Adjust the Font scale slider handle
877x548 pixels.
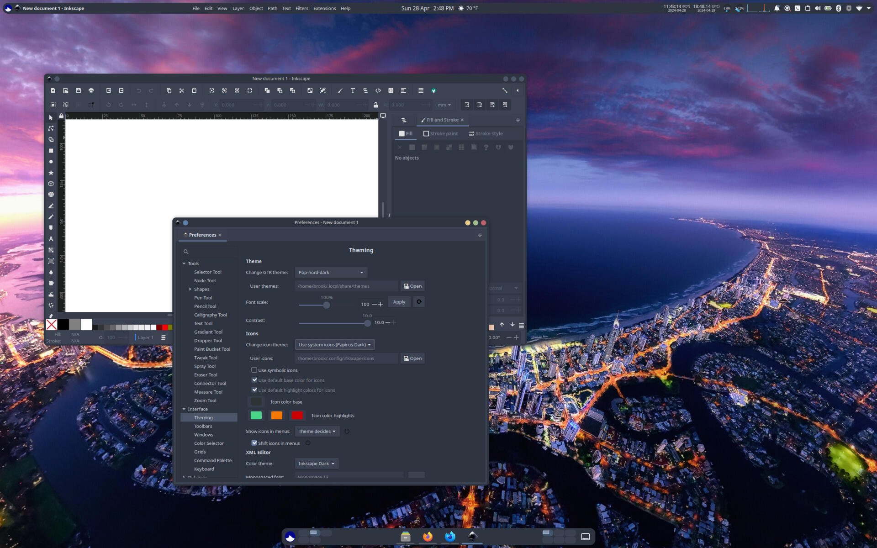point(326,305)
